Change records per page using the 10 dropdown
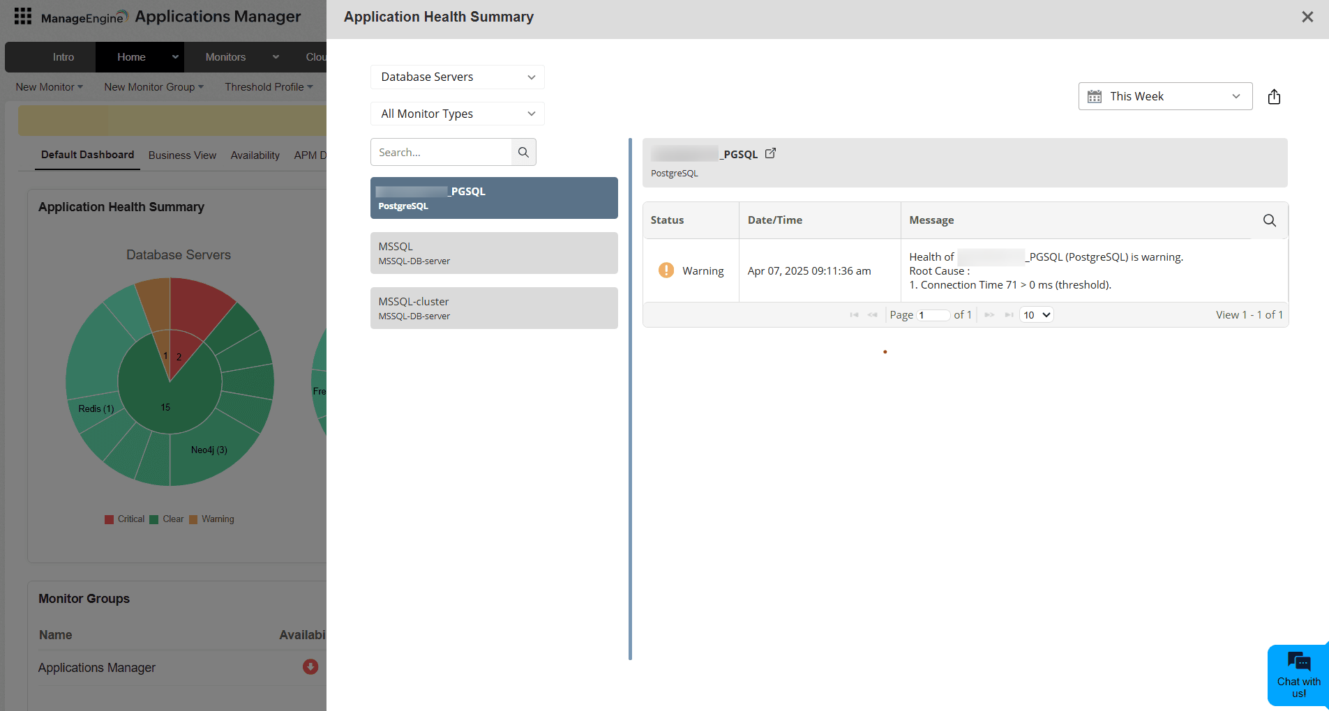Viewport: 1329px width, 711px height. pos(1036,314)
